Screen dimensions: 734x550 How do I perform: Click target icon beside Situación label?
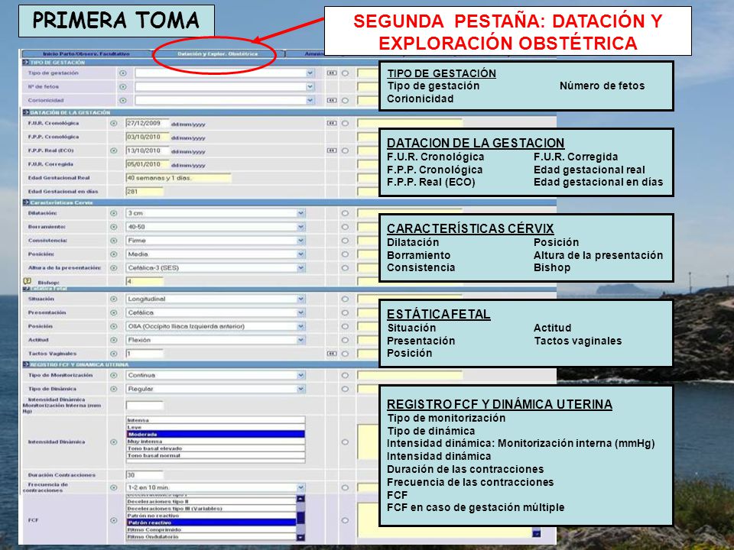(113, 299)
